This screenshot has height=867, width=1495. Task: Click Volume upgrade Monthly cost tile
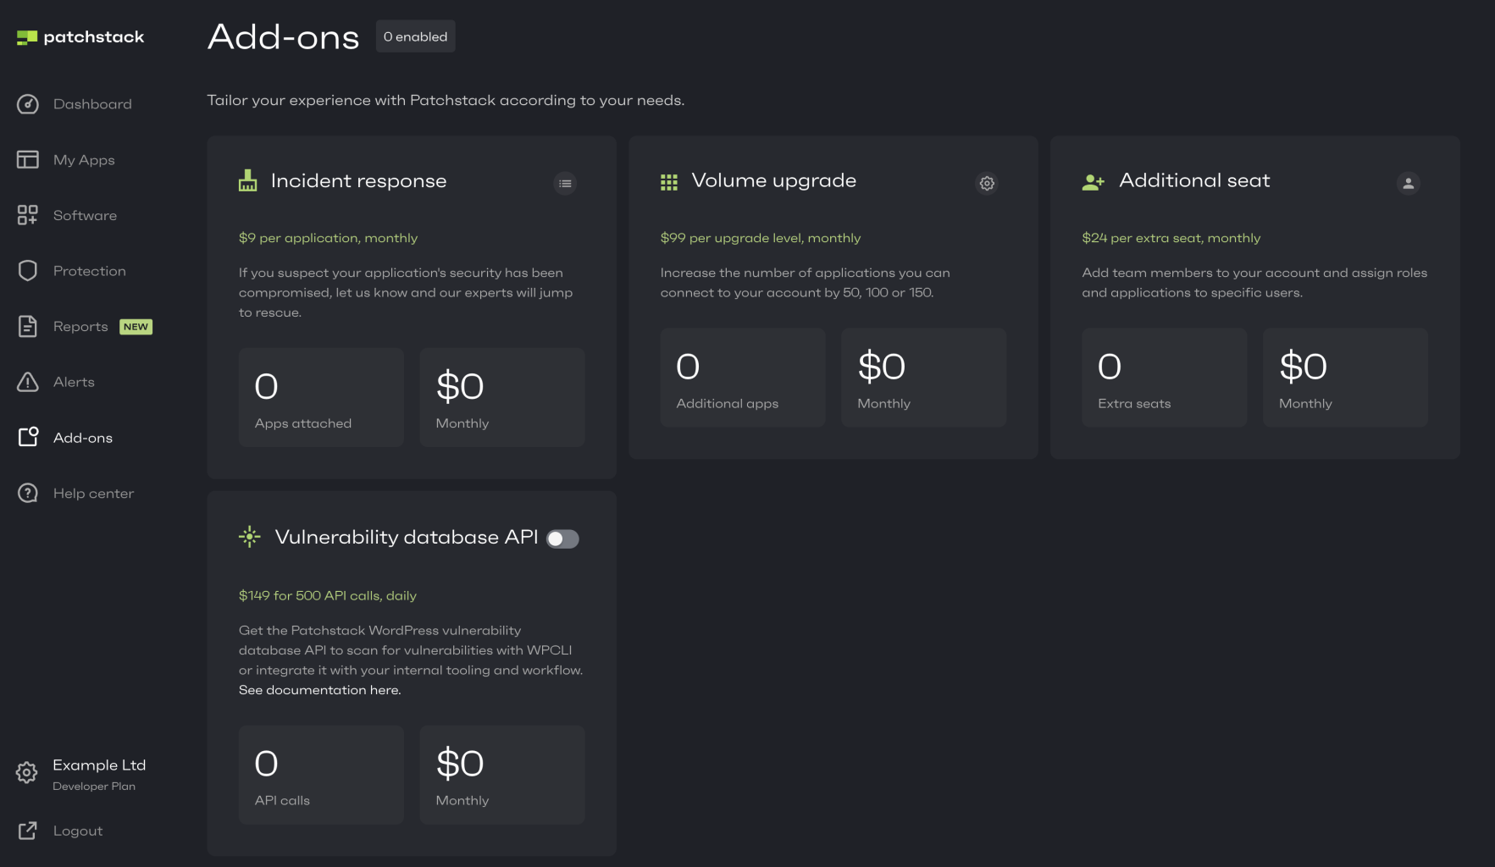(924, 378)
